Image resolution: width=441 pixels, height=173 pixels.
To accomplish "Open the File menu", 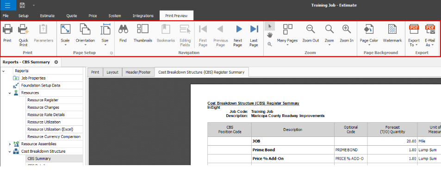I will 6,16.
